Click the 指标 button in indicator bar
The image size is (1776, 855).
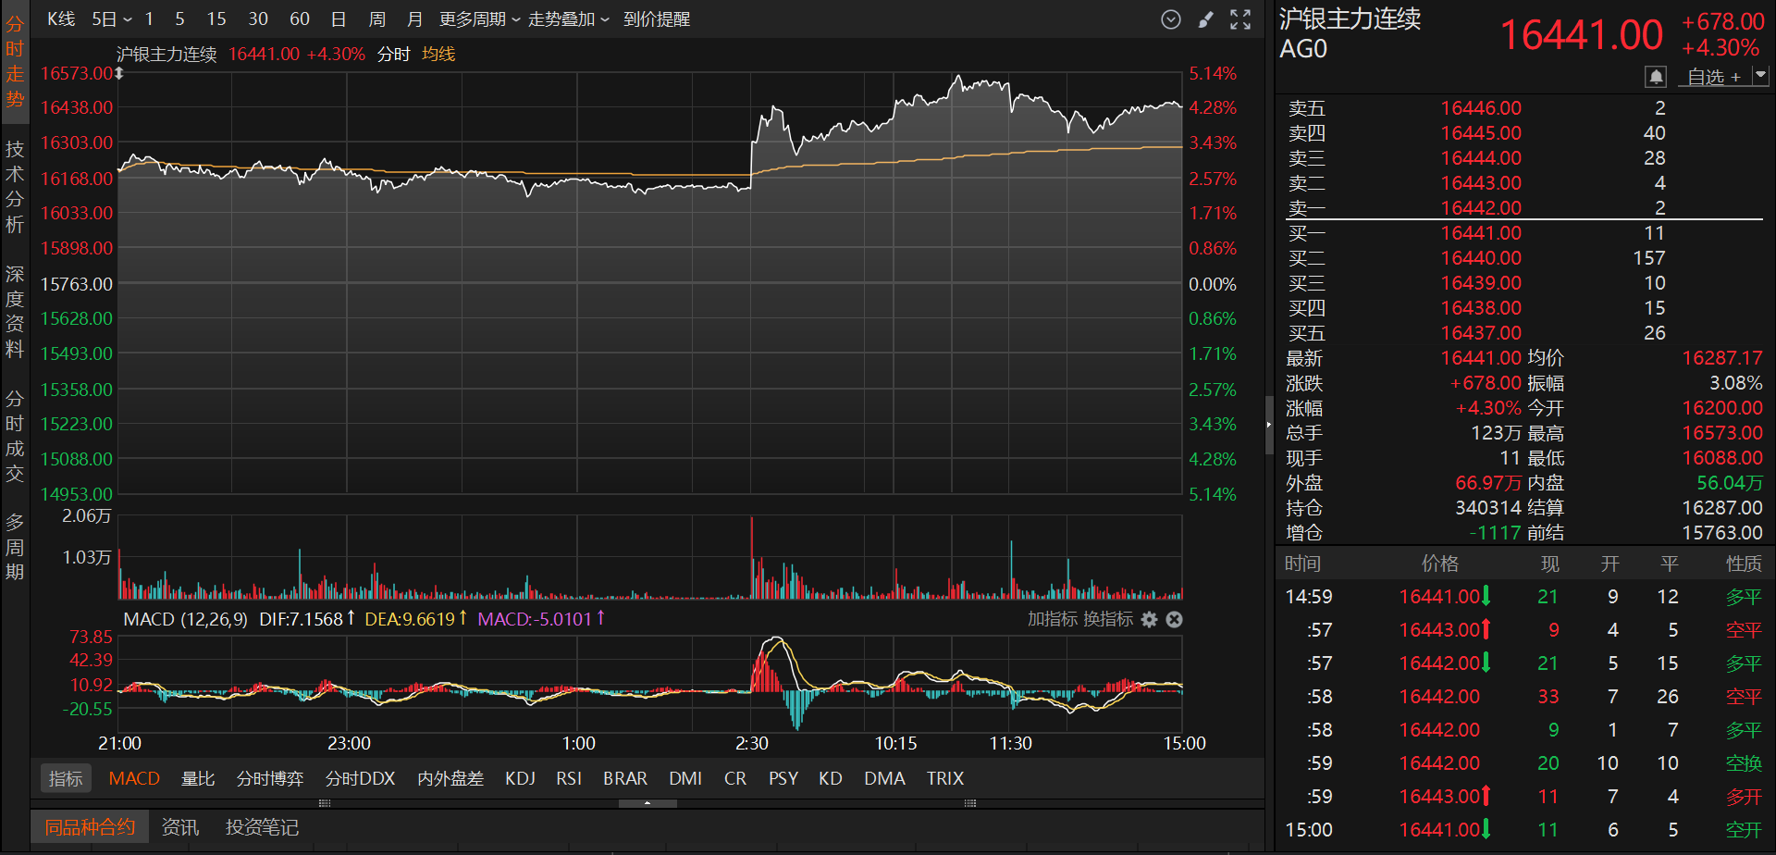[66, 779]
